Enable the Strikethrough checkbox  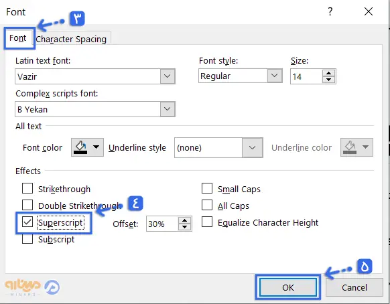tap(27, 188)
